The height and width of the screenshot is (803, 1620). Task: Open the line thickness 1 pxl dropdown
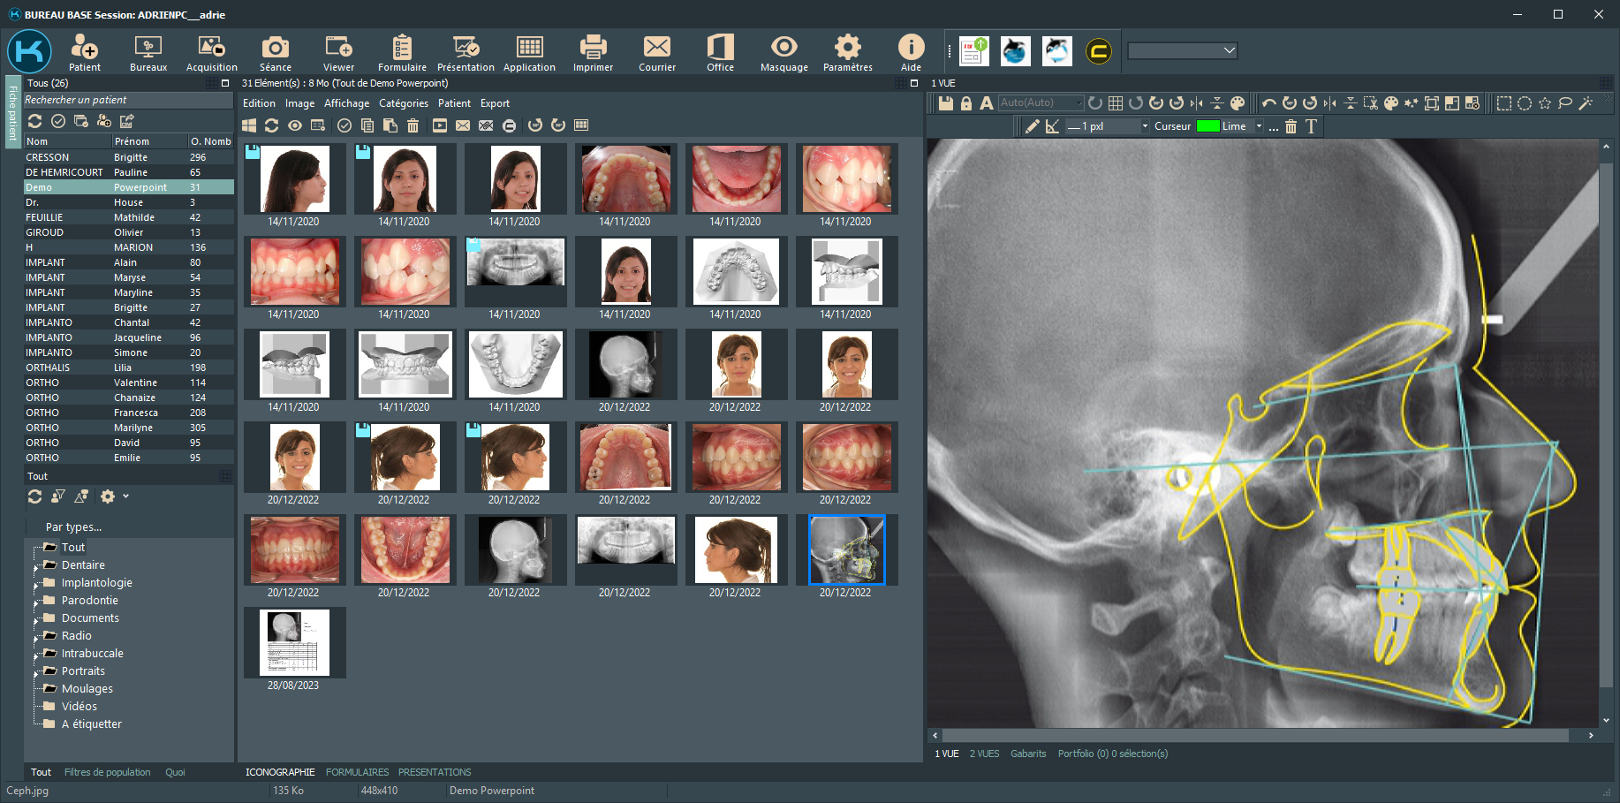click(x=1145, y=126)
